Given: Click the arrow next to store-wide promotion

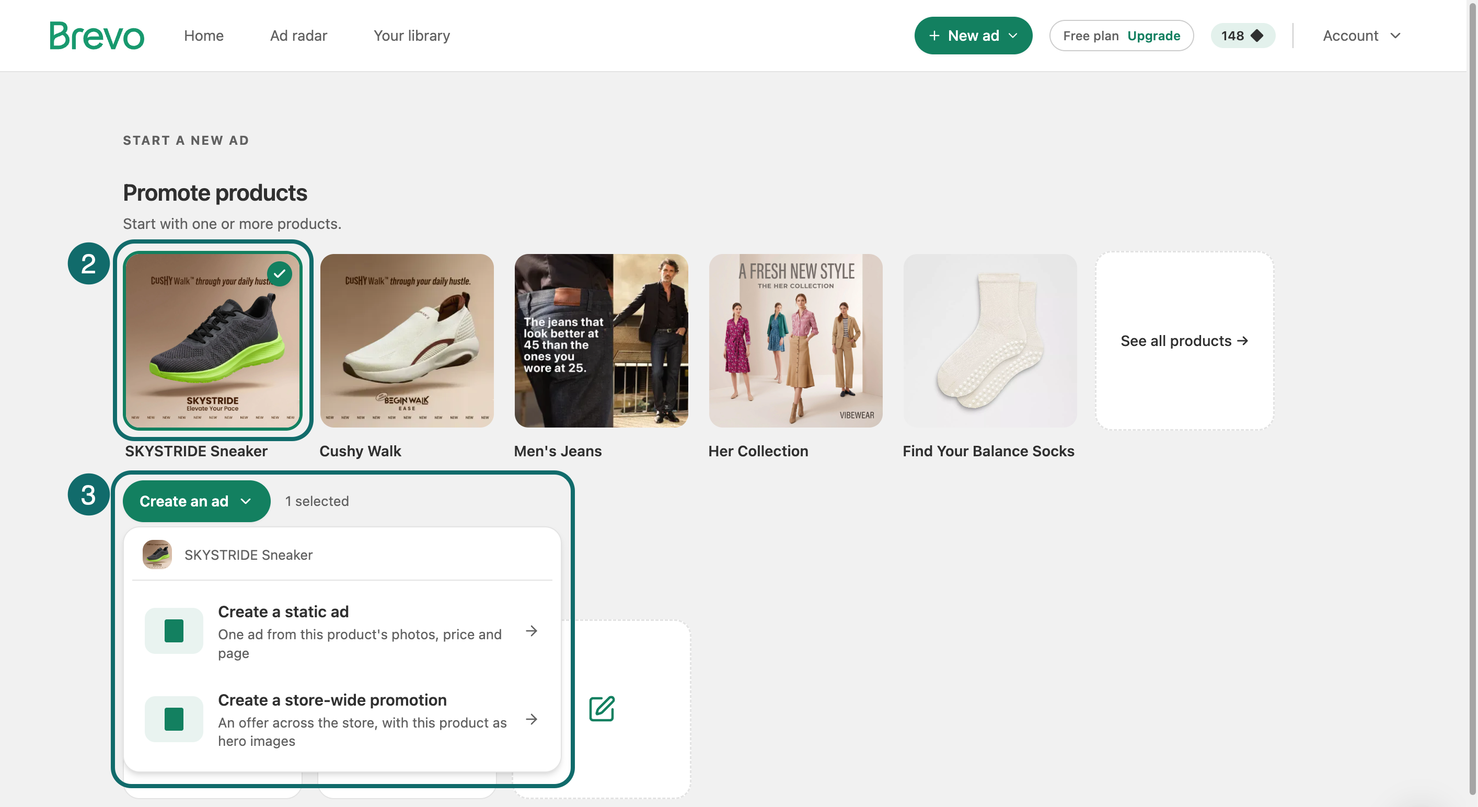Looking at the screenshot, I should pos(532,719).
